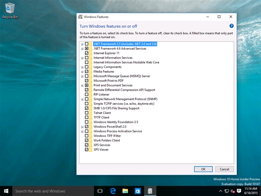Open the Action Center notifications icon
The width and height of the screenshot is (261, 196).
pos(239,191)
